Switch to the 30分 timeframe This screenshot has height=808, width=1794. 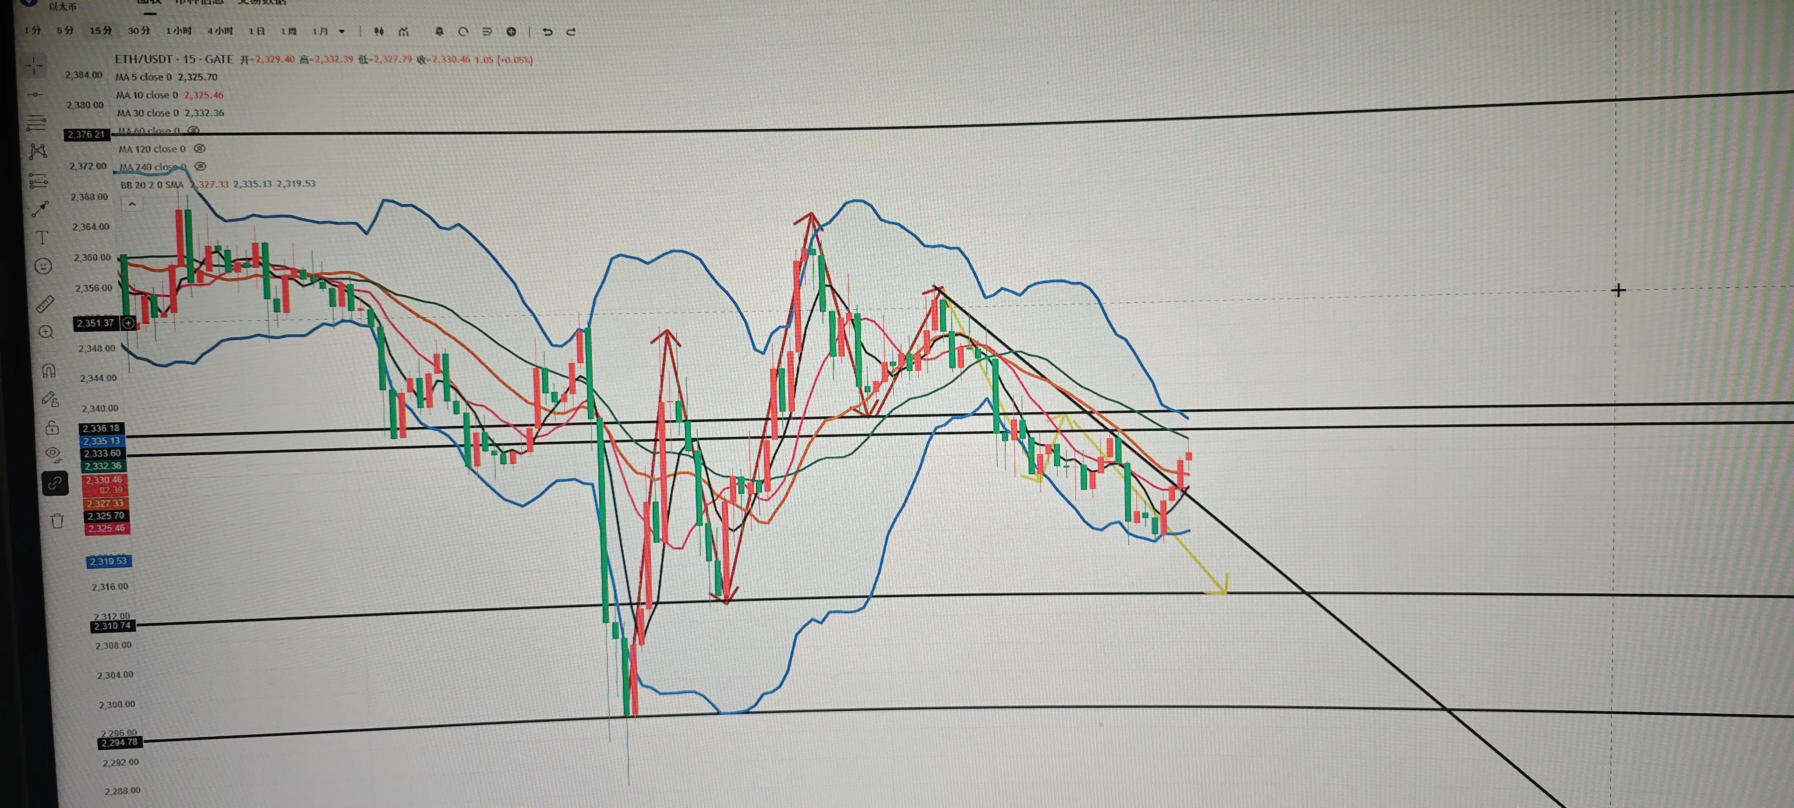click(138, 31)
